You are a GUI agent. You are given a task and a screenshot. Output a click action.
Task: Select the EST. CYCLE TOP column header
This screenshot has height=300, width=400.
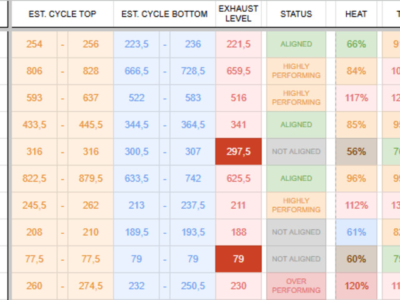[x=62, y=14]
